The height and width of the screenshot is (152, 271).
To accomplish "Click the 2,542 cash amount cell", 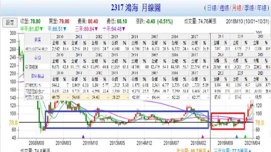I will point(56,49).
